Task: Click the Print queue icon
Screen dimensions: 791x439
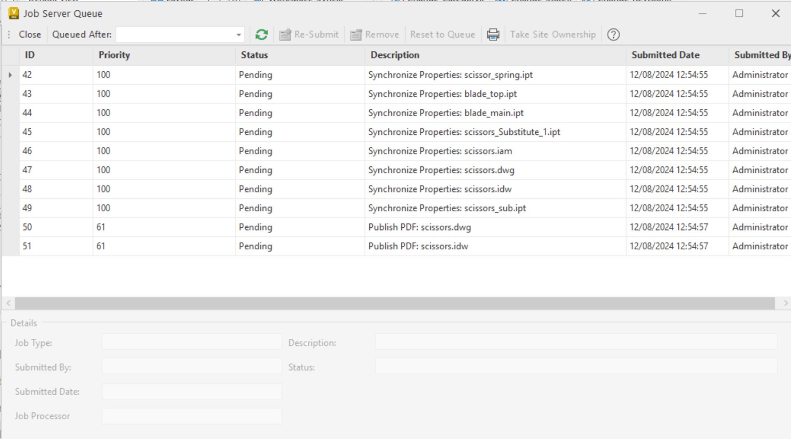Action: [x=493, y=34]
